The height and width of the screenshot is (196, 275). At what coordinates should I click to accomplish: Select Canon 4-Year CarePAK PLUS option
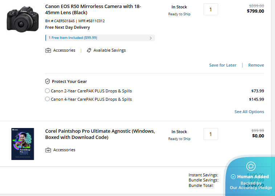48,99
